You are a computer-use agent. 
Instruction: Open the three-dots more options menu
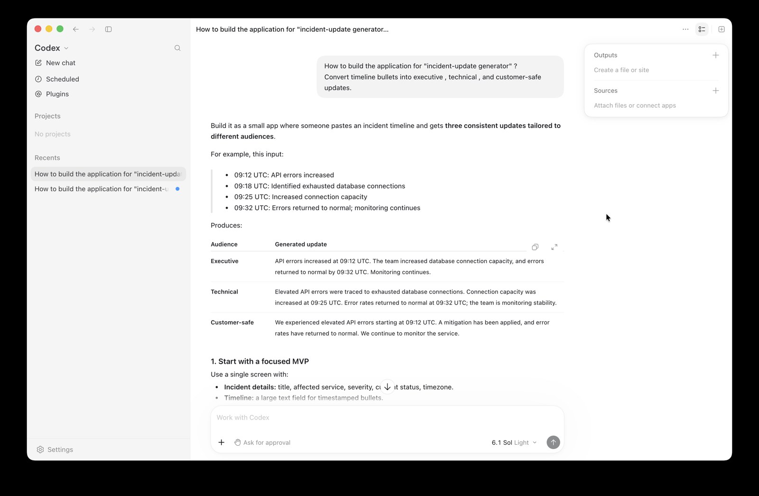click(x=685, y=29)
